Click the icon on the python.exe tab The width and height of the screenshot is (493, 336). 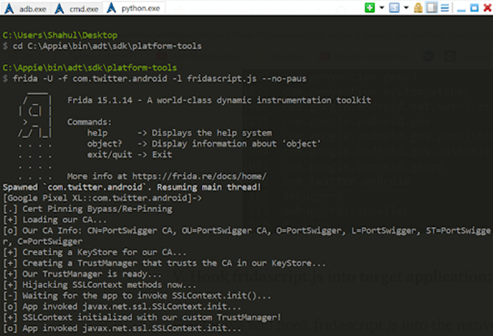click(x=111, y=8)
